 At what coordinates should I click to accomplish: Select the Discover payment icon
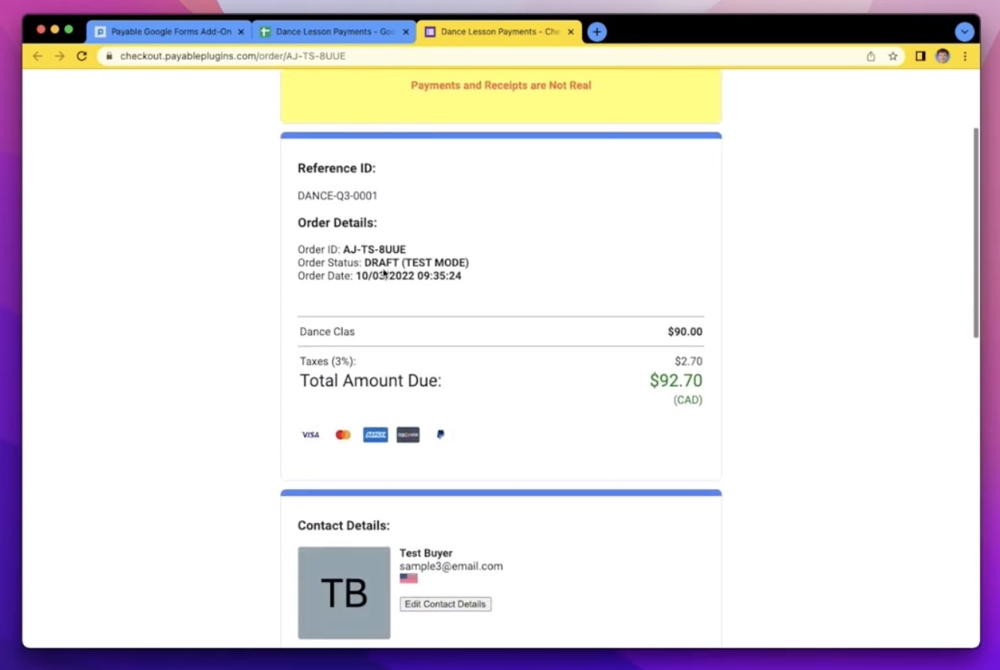pyautogui.click(x=408, y=434)
